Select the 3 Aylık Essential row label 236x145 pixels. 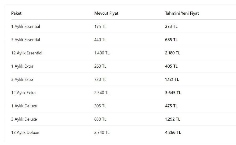[26, 40]
